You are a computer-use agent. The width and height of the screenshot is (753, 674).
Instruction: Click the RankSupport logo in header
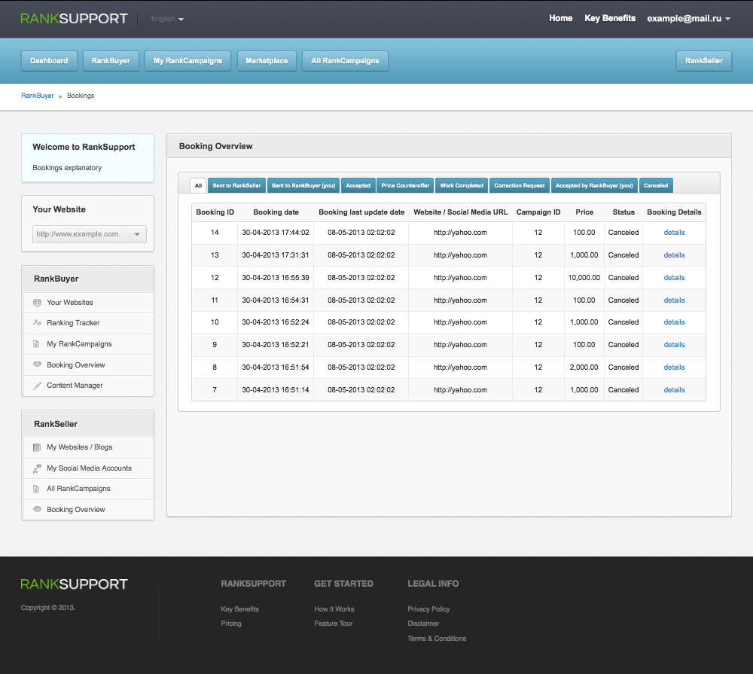[x=74, y=19]
